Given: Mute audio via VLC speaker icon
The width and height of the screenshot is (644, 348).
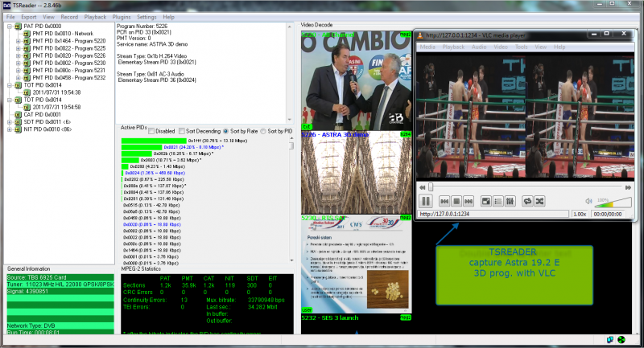Looking at the screenshot, I should coord(588,201).
